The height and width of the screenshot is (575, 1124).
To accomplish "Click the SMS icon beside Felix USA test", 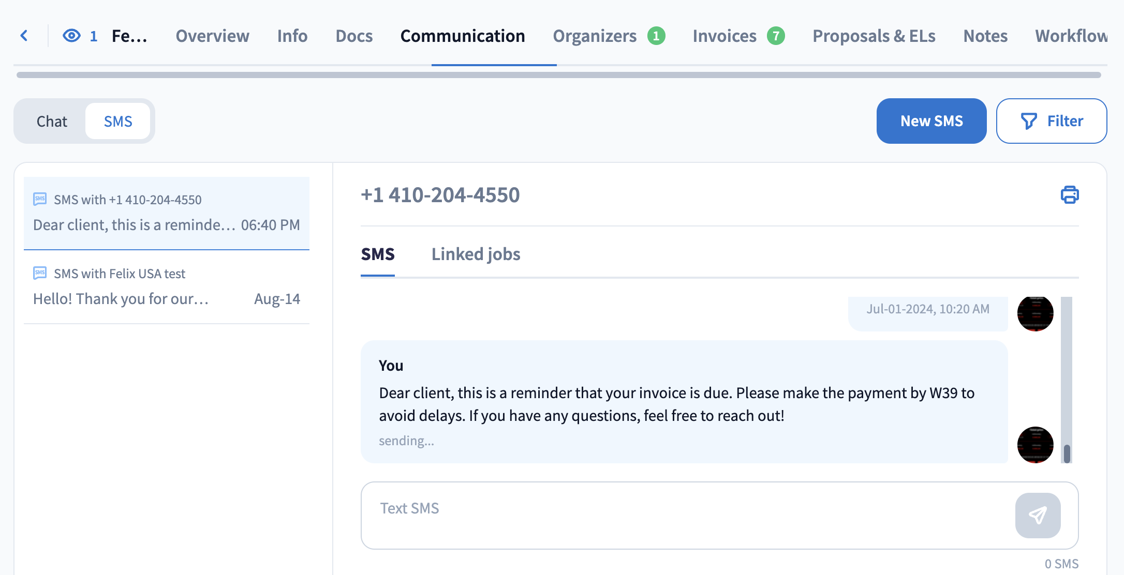I will click(40, 273).
